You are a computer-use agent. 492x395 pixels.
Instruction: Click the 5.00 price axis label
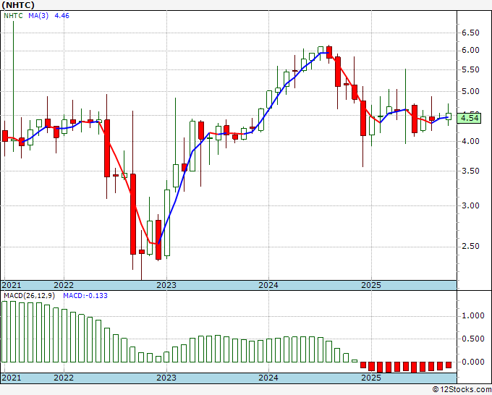click(470, 92)
